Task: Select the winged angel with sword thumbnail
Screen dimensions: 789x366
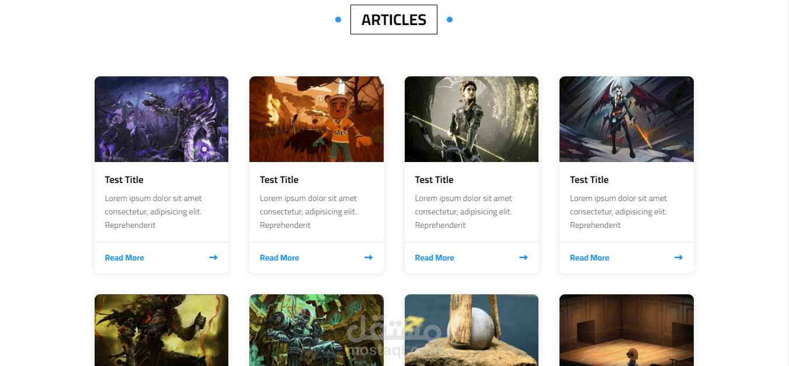Action: pyautogui.click(x=627, y=119)
